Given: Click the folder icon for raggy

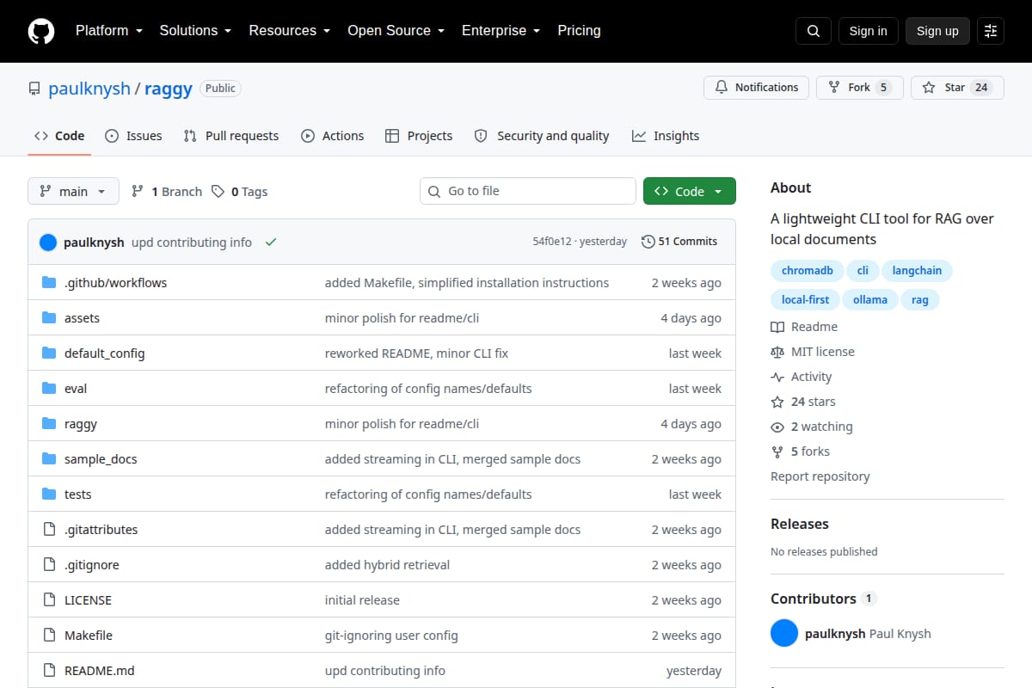Looking at the screenshot, I should [49, 424].
